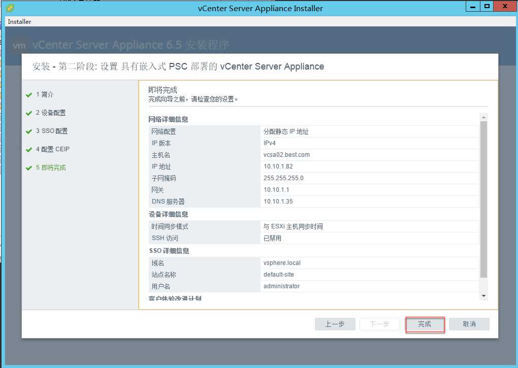Image resolution: width=518 pixels, height=368 pixels.
Task: Click the green checkmark beside 即将完成
Action: point(29,168)
